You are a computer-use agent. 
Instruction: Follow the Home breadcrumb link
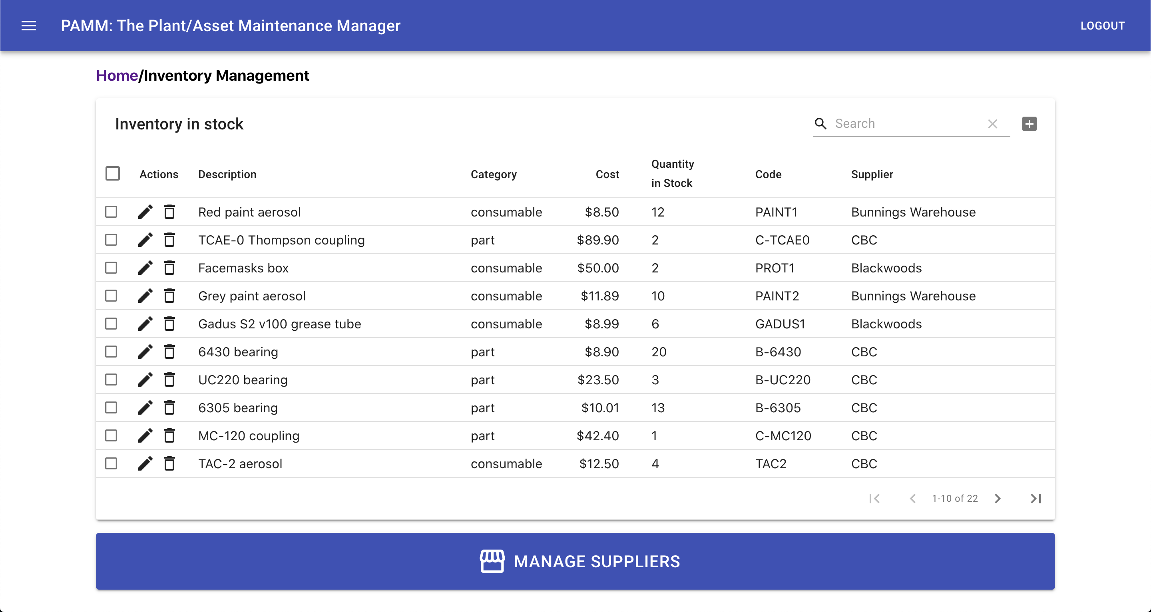[117, 76]
